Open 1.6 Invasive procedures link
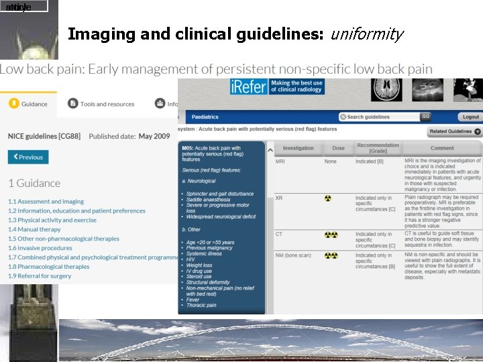483x362 pixels. pos(40,248)
